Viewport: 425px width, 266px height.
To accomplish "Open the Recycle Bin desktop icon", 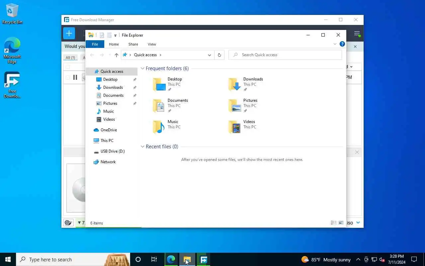I will click(x=12, y=14).
